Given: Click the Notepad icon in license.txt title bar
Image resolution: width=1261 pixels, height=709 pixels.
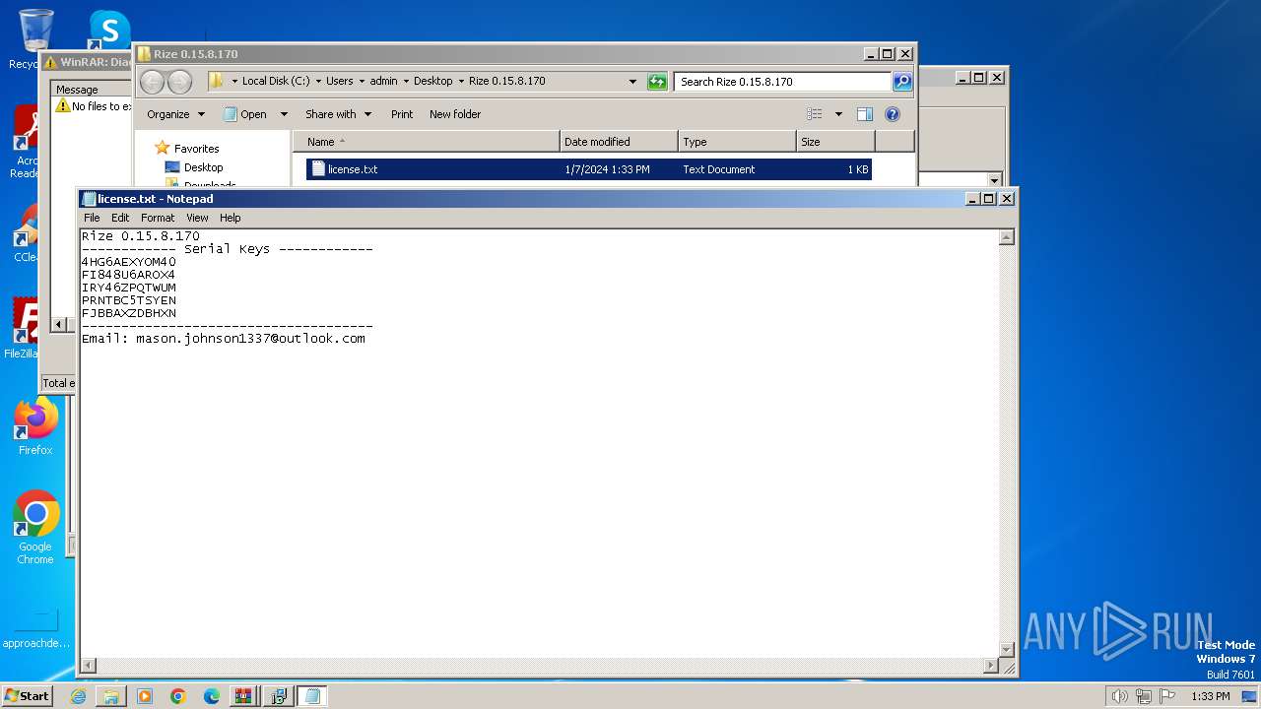Looking at the screenshot, I should point(89,199).
